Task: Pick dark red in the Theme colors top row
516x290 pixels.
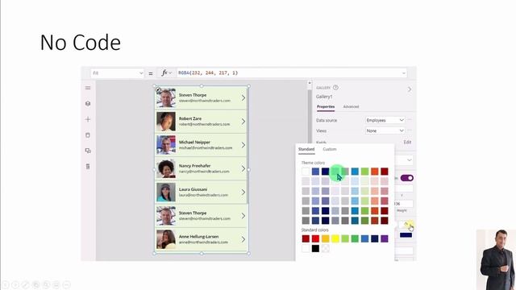Action: [x=385, y=172]
